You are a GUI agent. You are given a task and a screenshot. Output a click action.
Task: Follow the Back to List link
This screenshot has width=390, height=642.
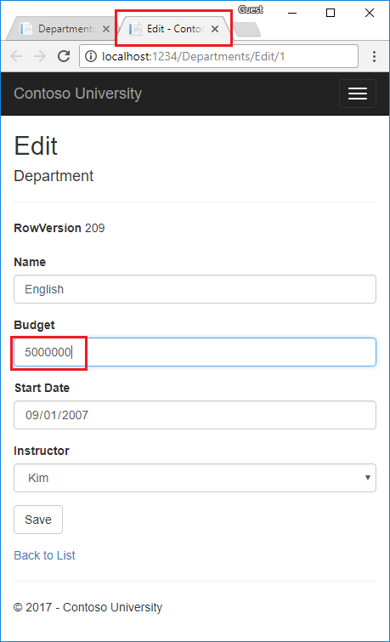[x=44, y=555]
